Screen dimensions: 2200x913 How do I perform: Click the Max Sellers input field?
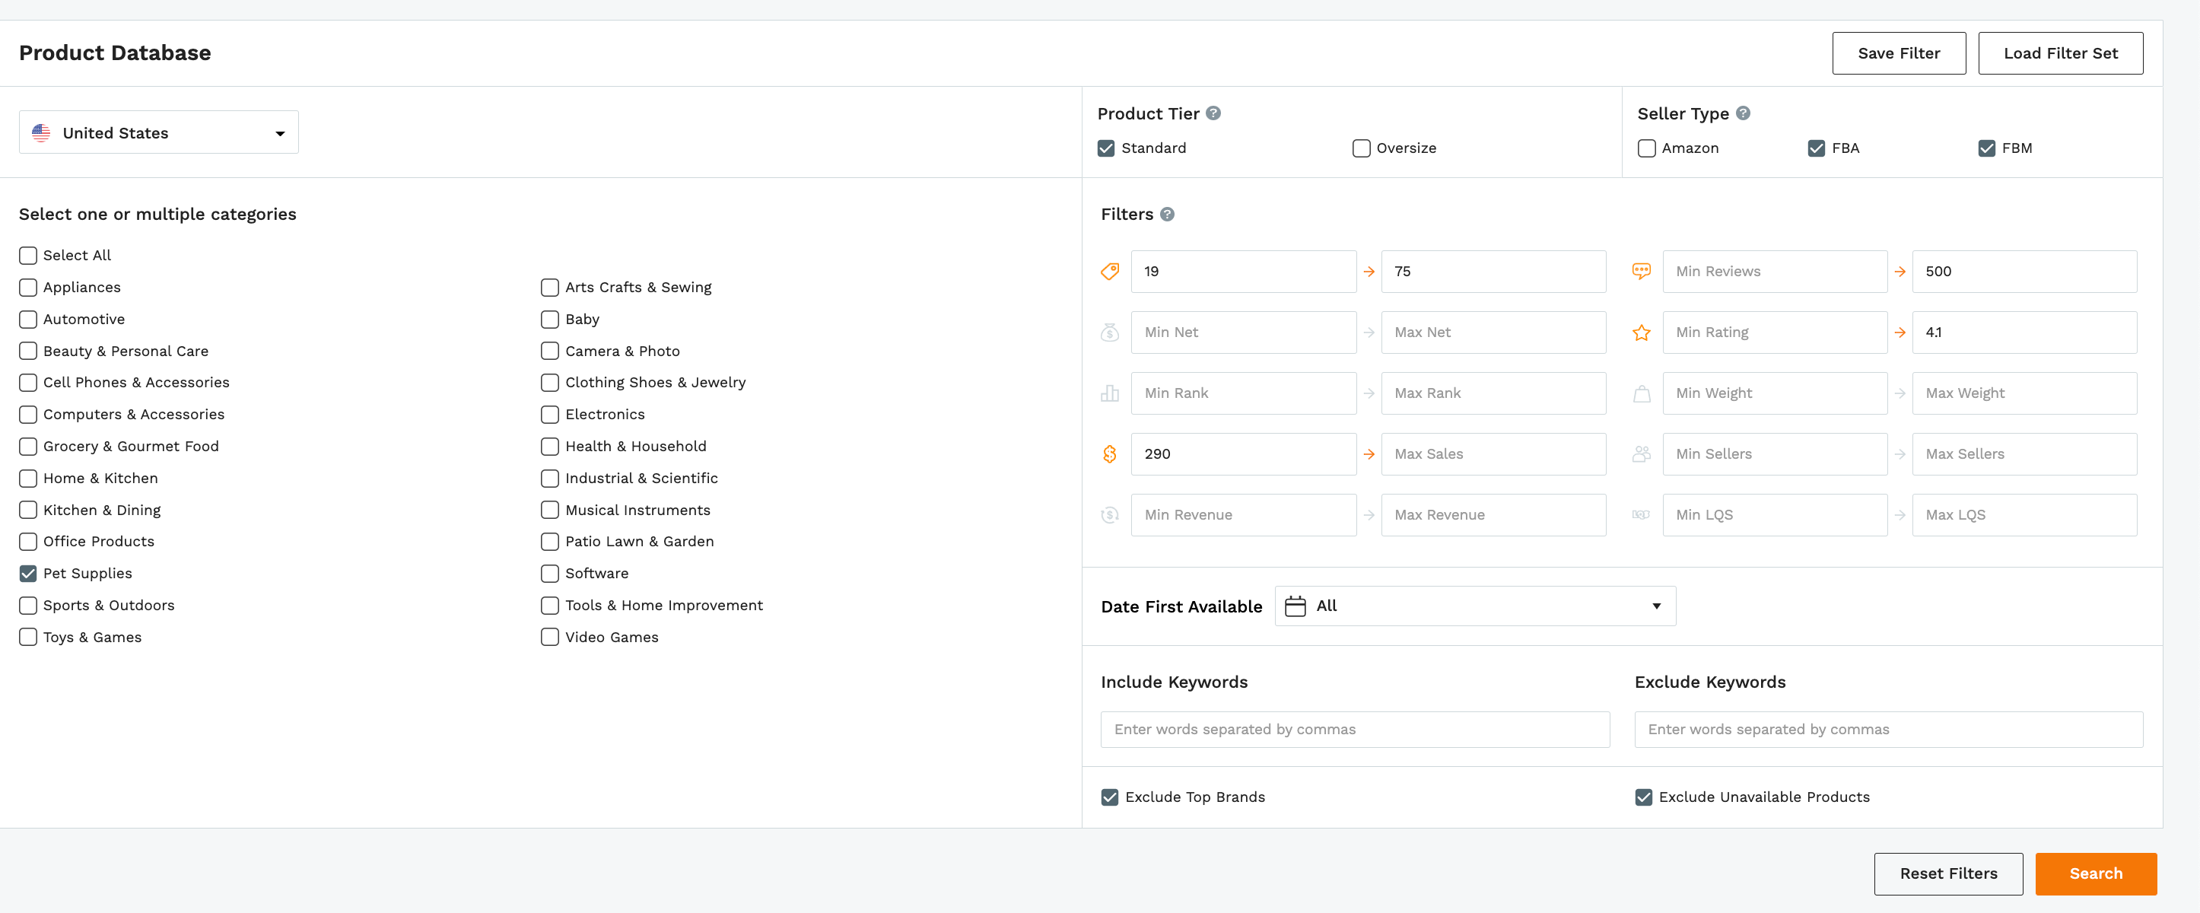[2024, 454]
